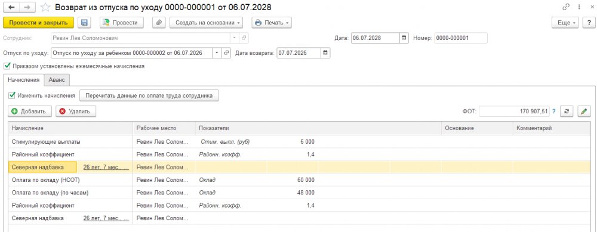597x232 pixels.
Task: Save the document with floppy disk icon
Action: click(85, 23)
